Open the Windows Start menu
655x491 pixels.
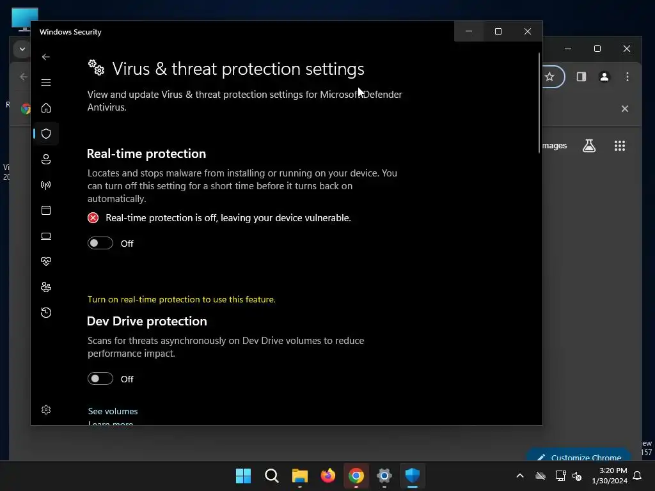(x=243, y=476)
